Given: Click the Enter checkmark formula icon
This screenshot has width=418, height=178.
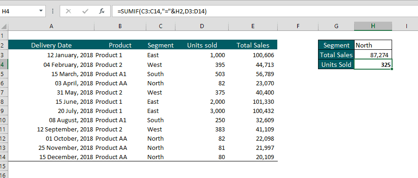Looking at the screenshot, I should [x=85, y=11].
